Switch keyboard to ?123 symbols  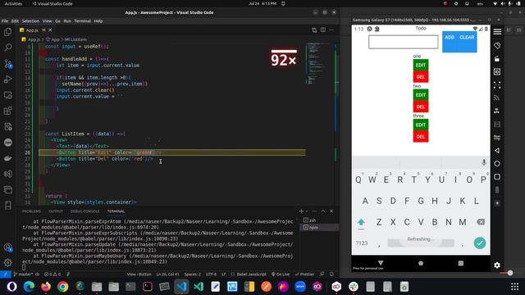click(x=362, y=243)
